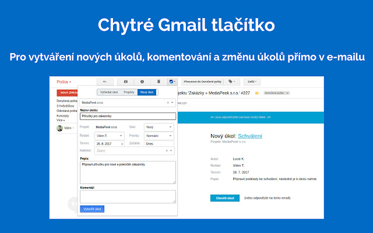Open the Vilém account status dropdown
Screen dimensions: 373x233
click(69, 128)
